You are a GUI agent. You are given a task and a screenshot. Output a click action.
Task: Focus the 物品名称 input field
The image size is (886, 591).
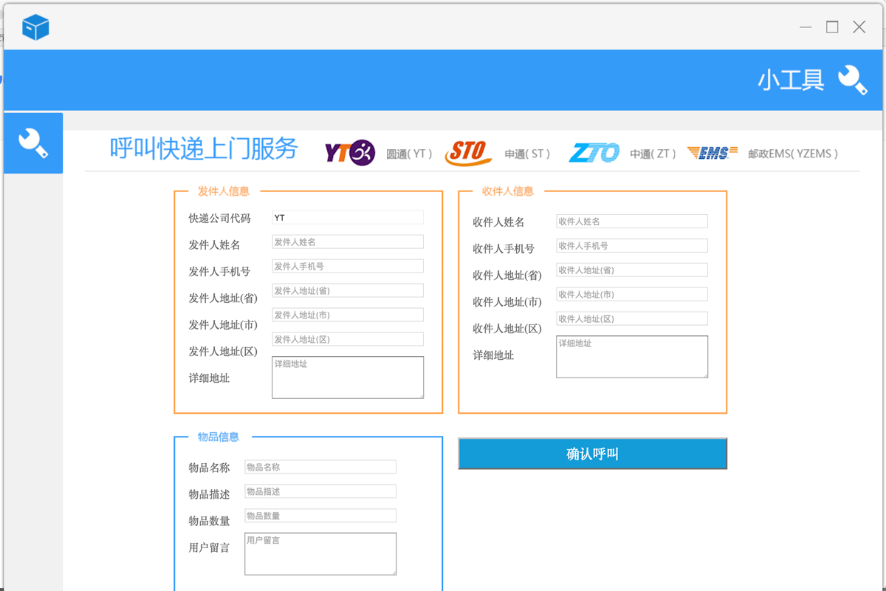320,467
